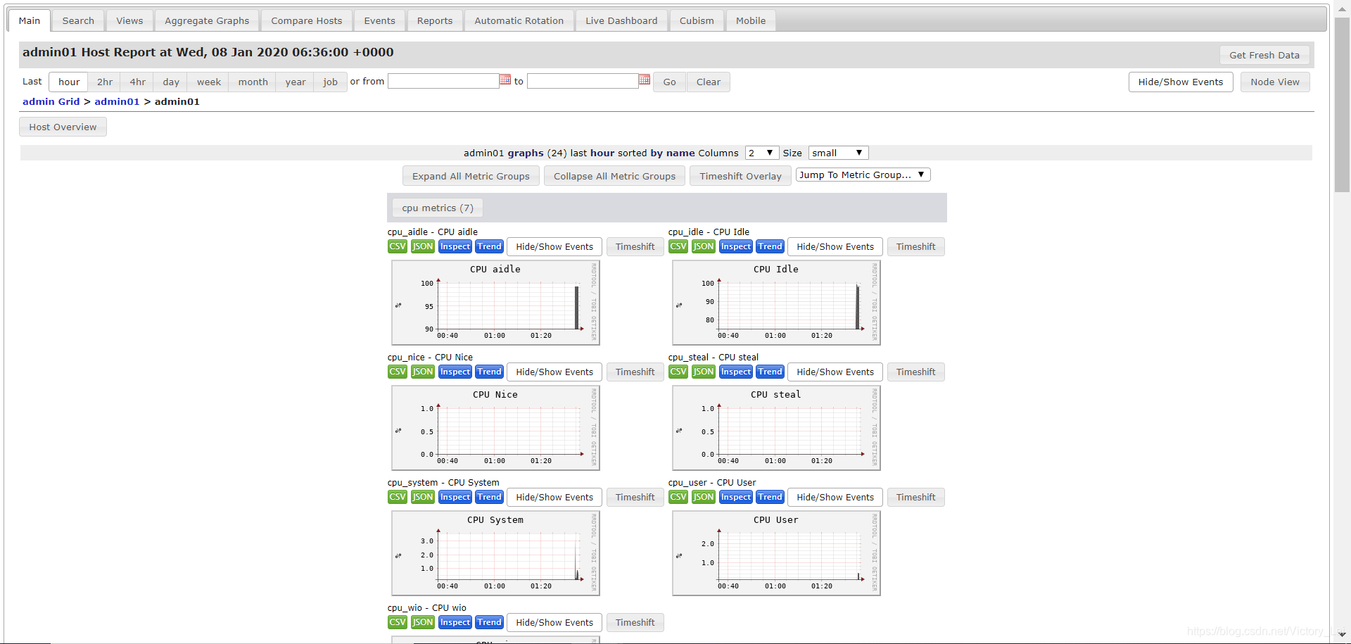Select the day time range

(171, 82)
